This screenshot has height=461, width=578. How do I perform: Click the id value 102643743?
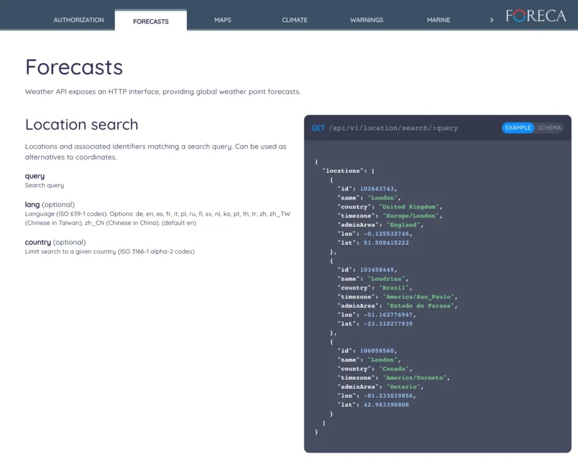(376, 189)
